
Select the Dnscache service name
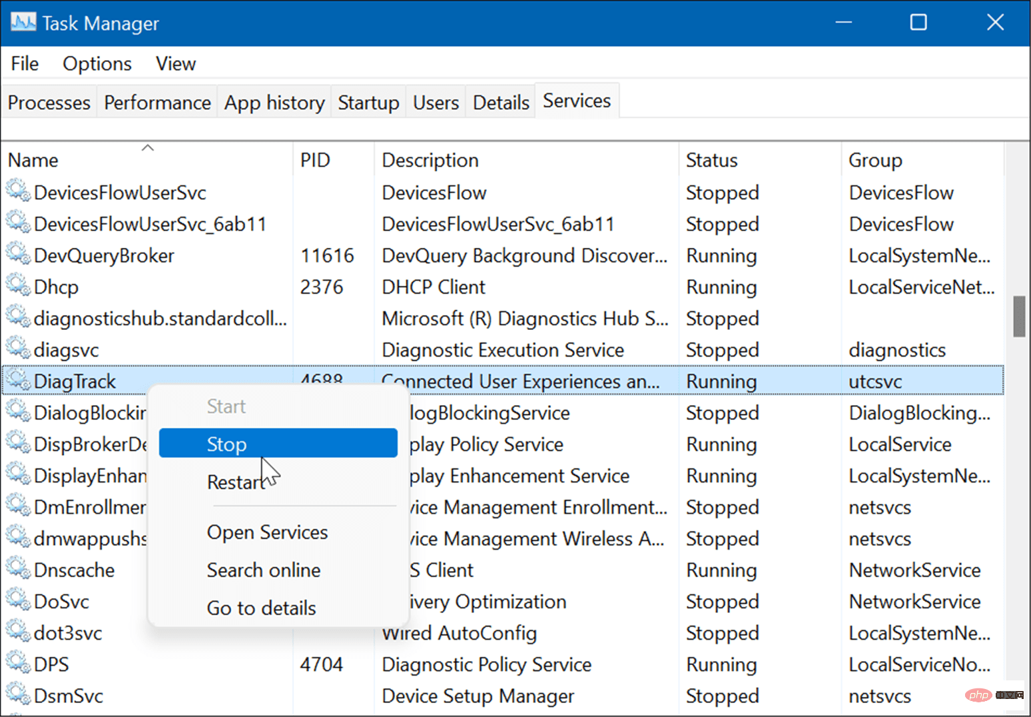click(74, 570)
